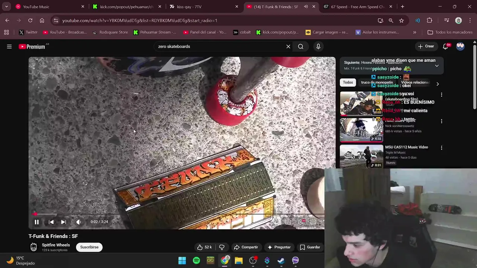Skip to the next video

[x=63, y=222]
